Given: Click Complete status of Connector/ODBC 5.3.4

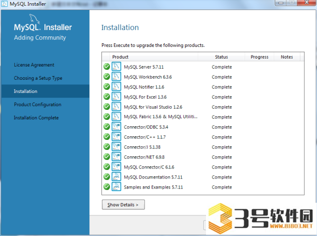Looking at the screenshot, I should [222, 127].
